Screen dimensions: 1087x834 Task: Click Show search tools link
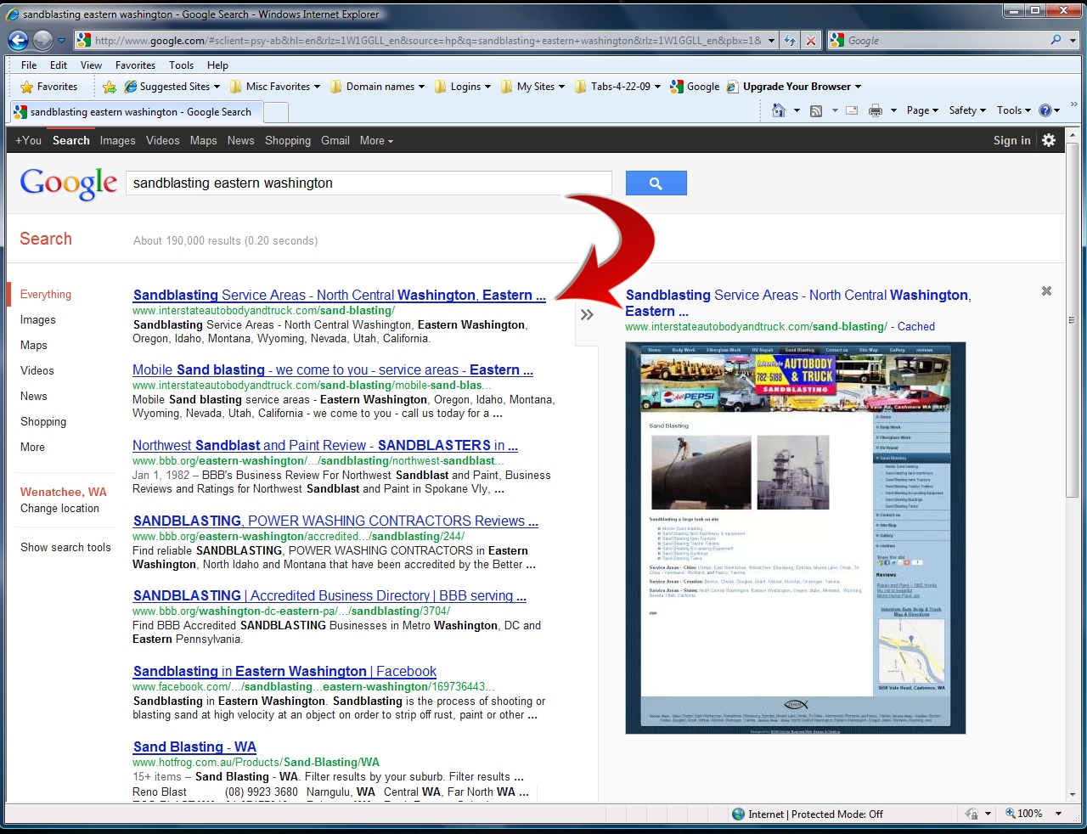pyautogui.click(x=65, y=548)
